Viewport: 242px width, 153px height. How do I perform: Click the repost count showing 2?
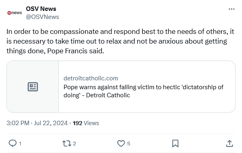tap(74, 144)
